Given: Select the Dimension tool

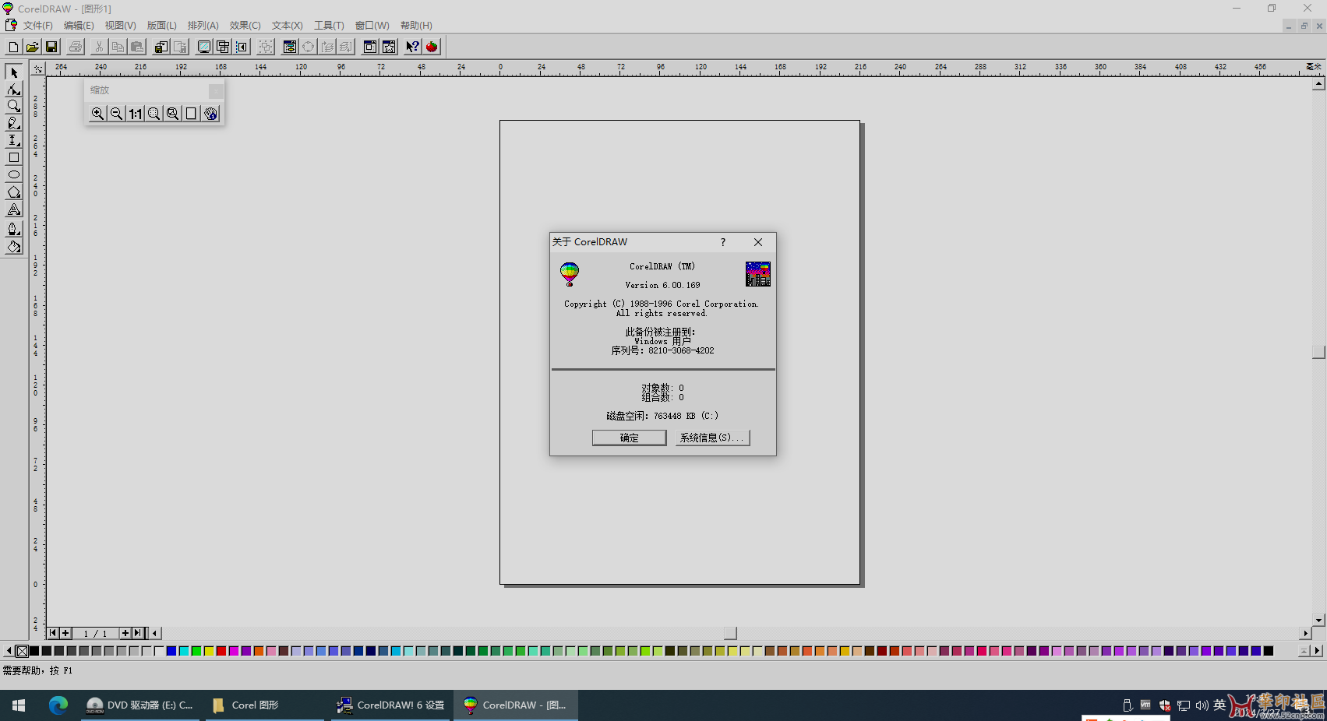Looking at the screenshot, I should coord(13,141).
